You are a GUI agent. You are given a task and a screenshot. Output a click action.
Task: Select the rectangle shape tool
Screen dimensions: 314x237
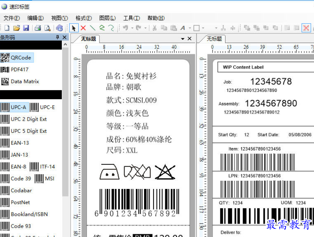click(x=197, y=28)
